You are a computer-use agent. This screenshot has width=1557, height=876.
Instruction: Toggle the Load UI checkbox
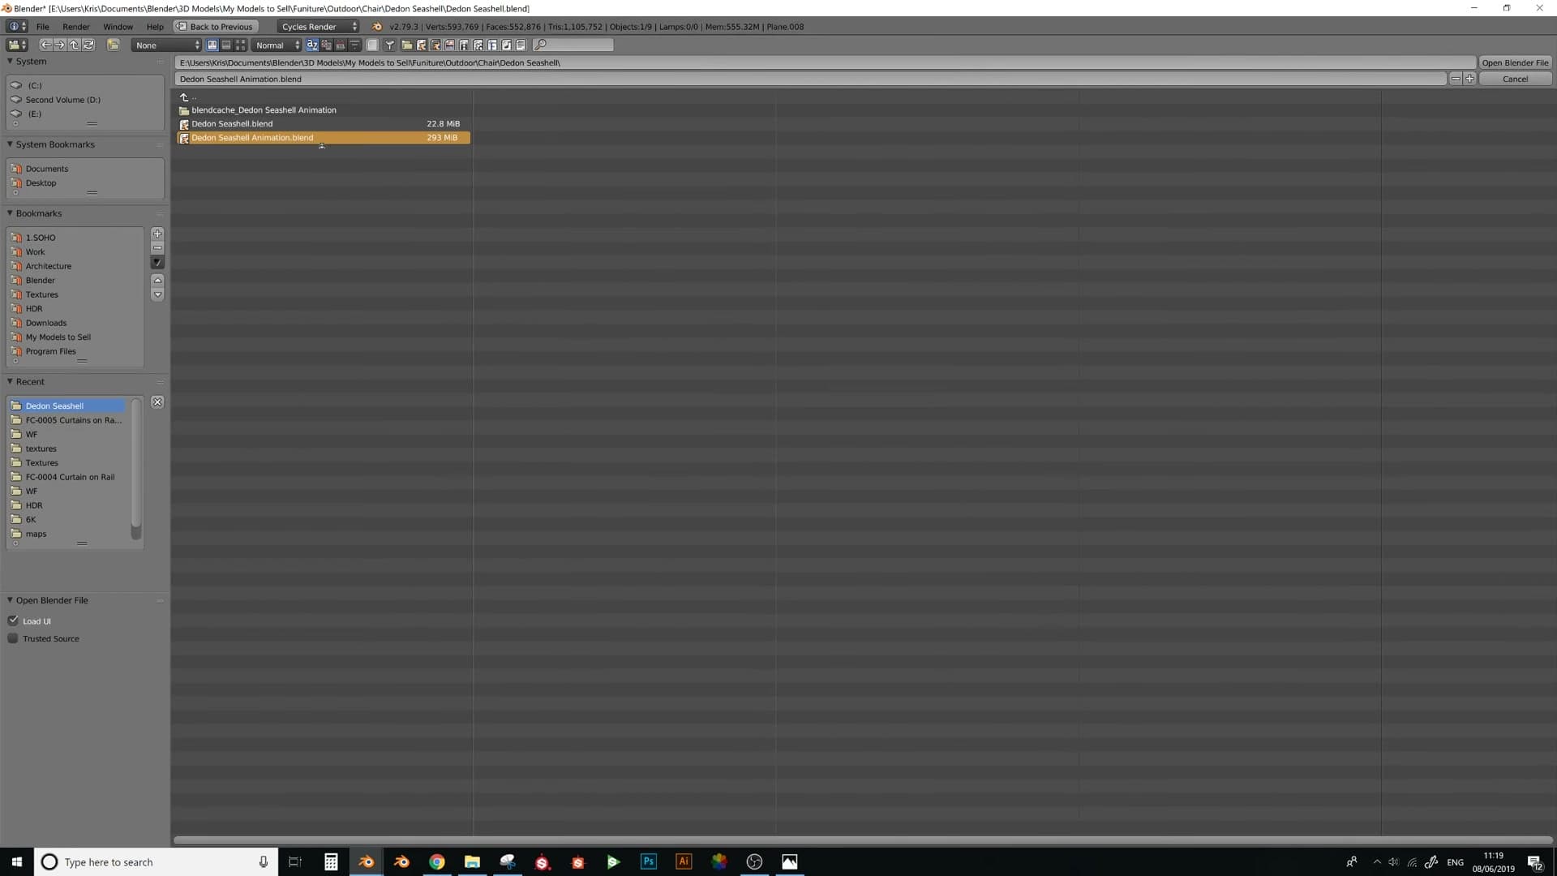point(13,620)
